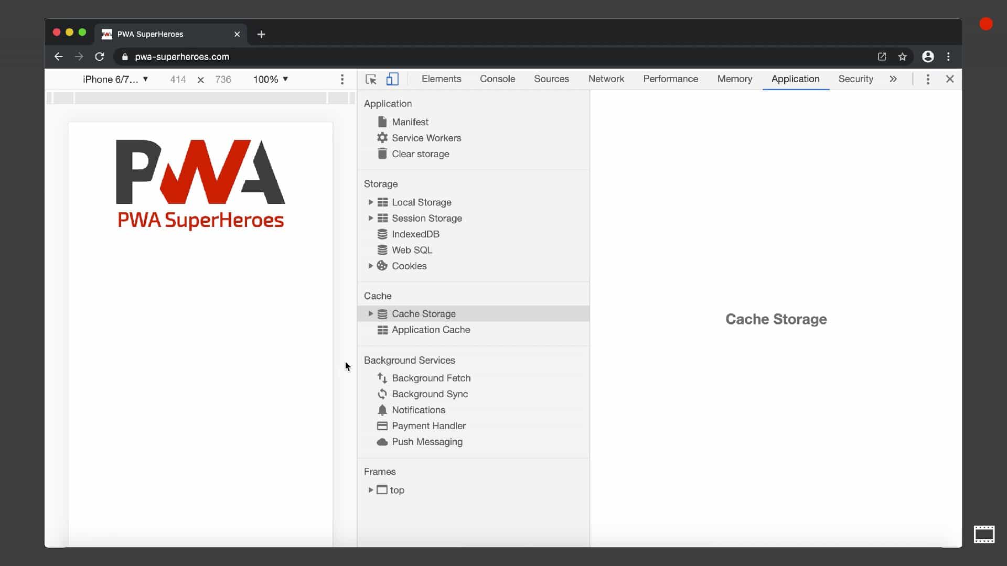Switch to the Console tab

497,79
